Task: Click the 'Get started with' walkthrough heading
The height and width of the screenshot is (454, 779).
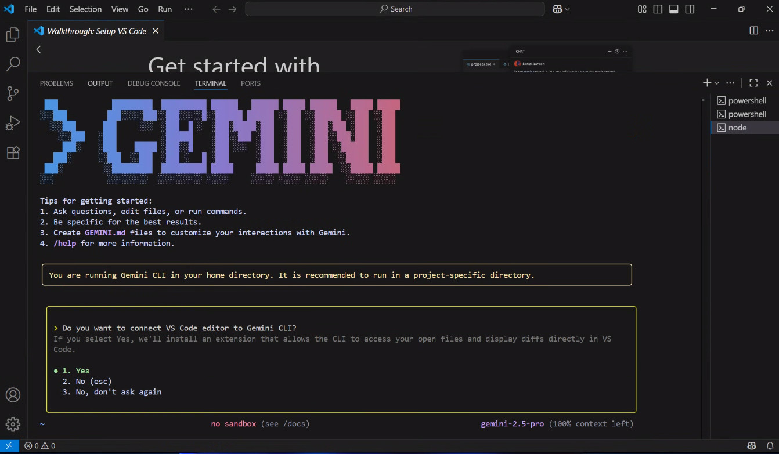Action: [x=234, y=64]
